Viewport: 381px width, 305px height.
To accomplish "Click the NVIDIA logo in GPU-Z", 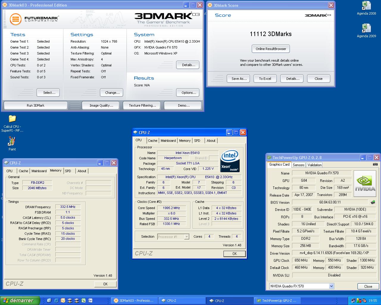I will click(365, 183).
